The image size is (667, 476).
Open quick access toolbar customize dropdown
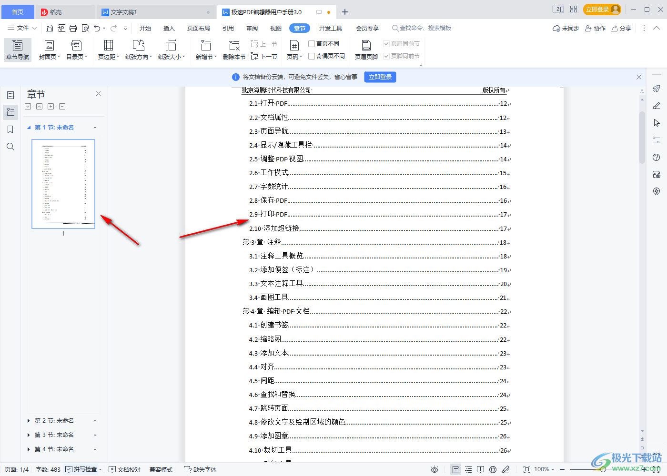click(x=126, y=28)
